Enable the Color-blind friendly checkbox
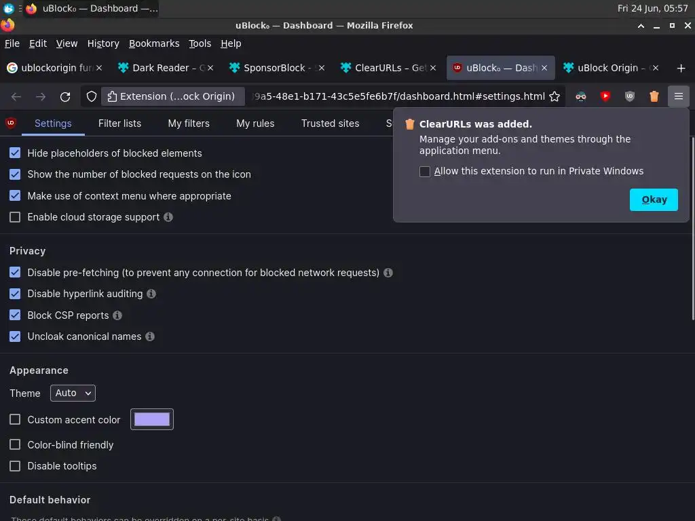 15,444
